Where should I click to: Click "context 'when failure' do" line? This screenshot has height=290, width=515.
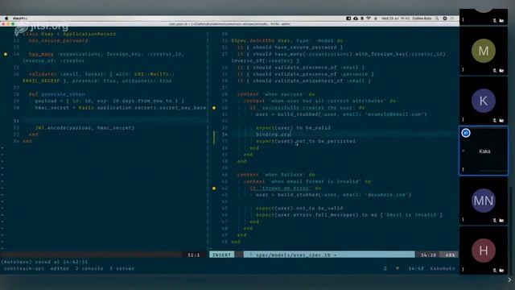click(276, 175)
